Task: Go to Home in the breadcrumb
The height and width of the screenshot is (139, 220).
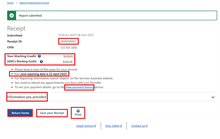Action: [x=10, y=3]
